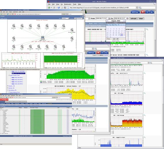Click the Lithuania node on the Zabbix map
This screenshot has width=164, height=149.
click(47, 46)
